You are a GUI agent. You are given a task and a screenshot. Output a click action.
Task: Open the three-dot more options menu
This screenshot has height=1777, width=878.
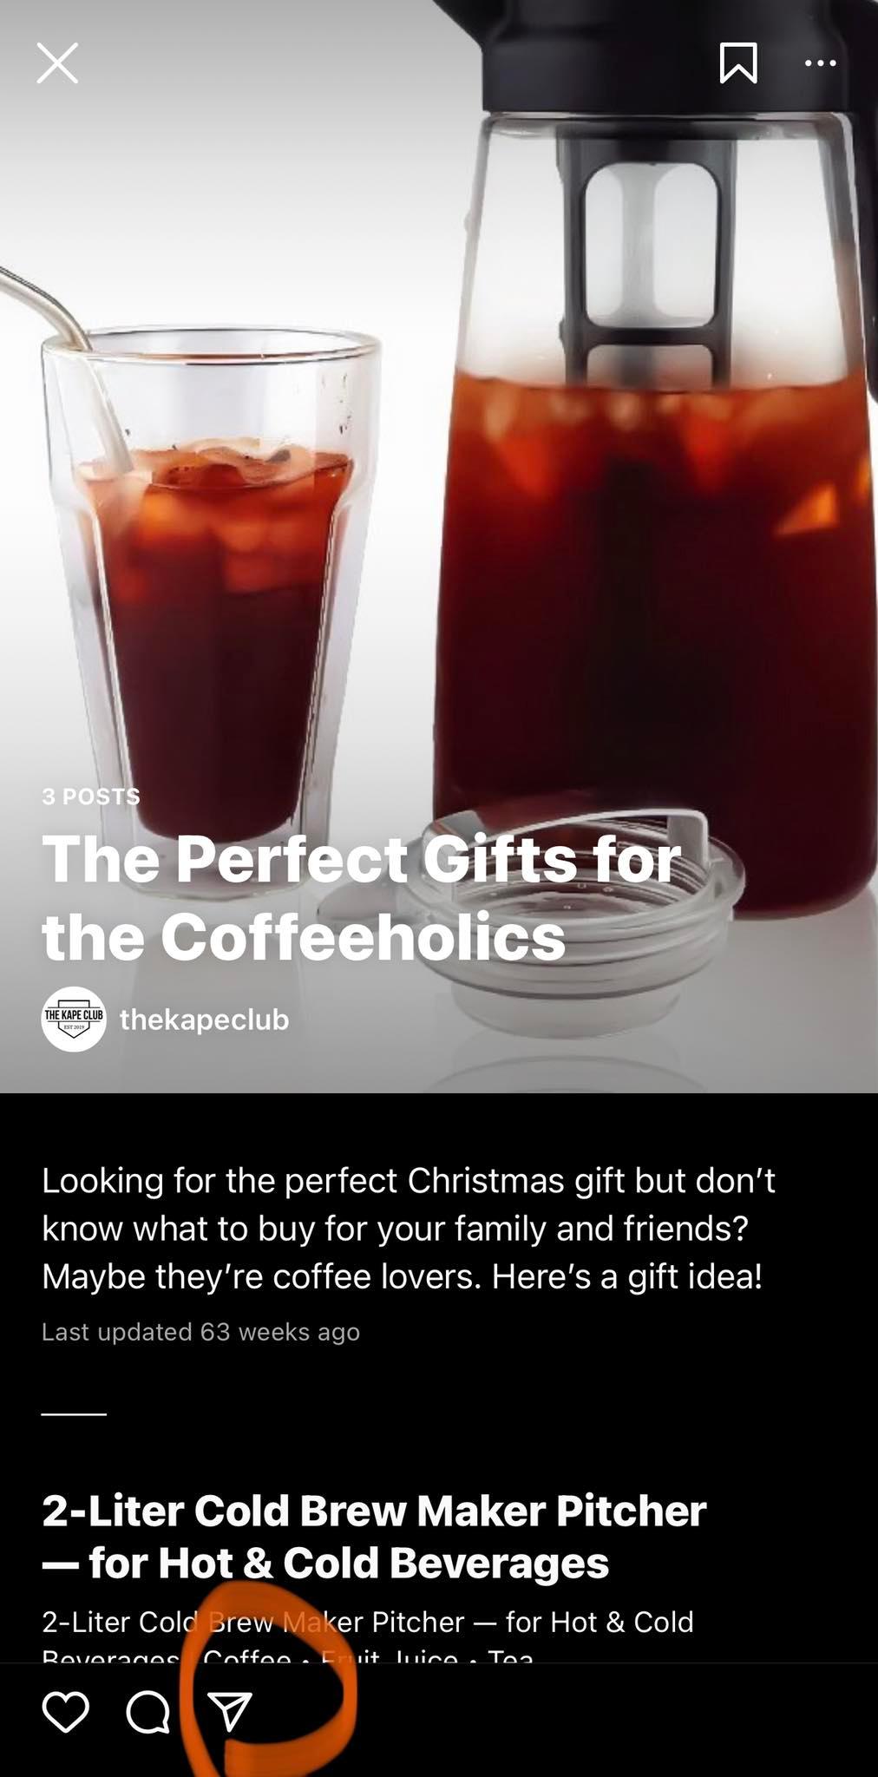click(820, 62)
